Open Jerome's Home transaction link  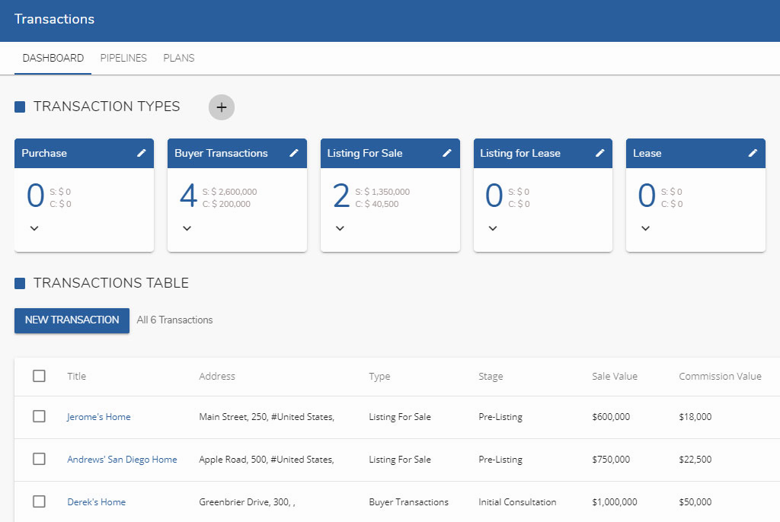tap(98, 417)
